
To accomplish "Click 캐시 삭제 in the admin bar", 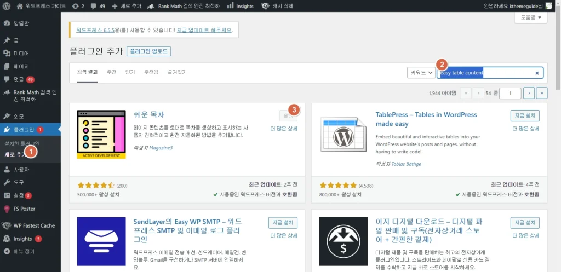I will point(278,6).
